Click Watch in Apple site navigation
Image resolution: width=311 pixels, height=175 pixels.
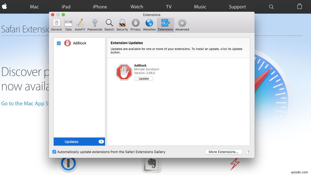(x=137, y=7)
